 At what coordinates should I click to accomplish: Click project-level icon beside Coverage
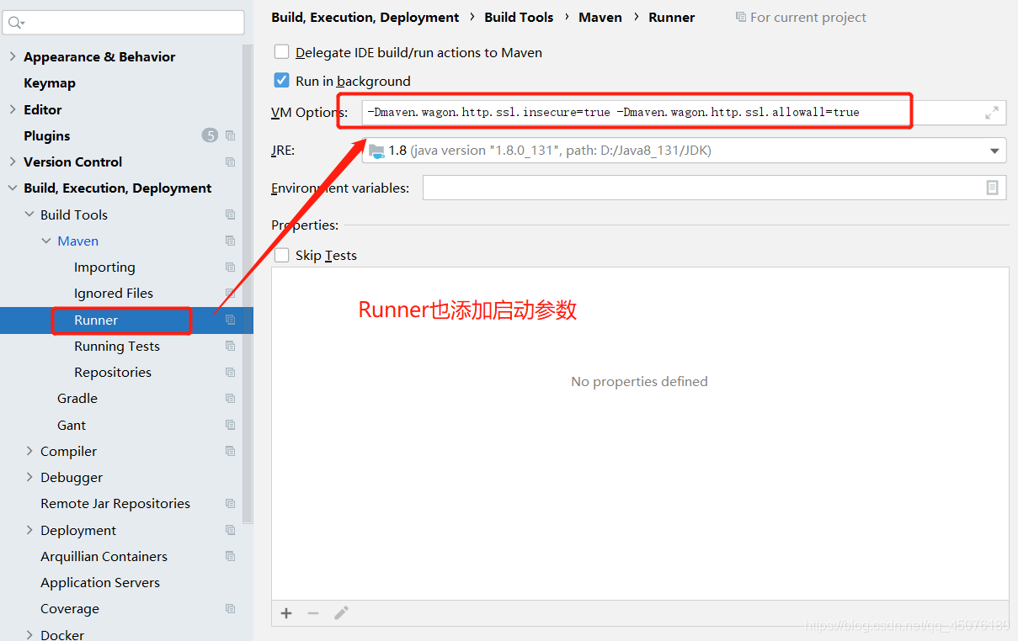pyautogui.click(x=230, y=608)
